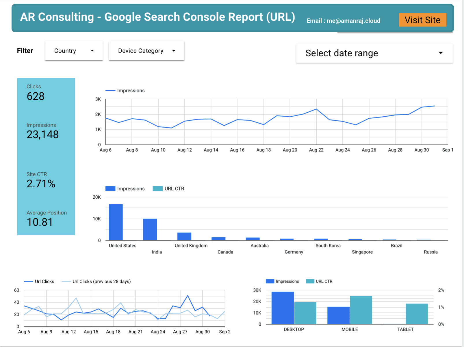Click the Filter label on the left
Viewport: 464px width, 347px height.
[25, 51]
